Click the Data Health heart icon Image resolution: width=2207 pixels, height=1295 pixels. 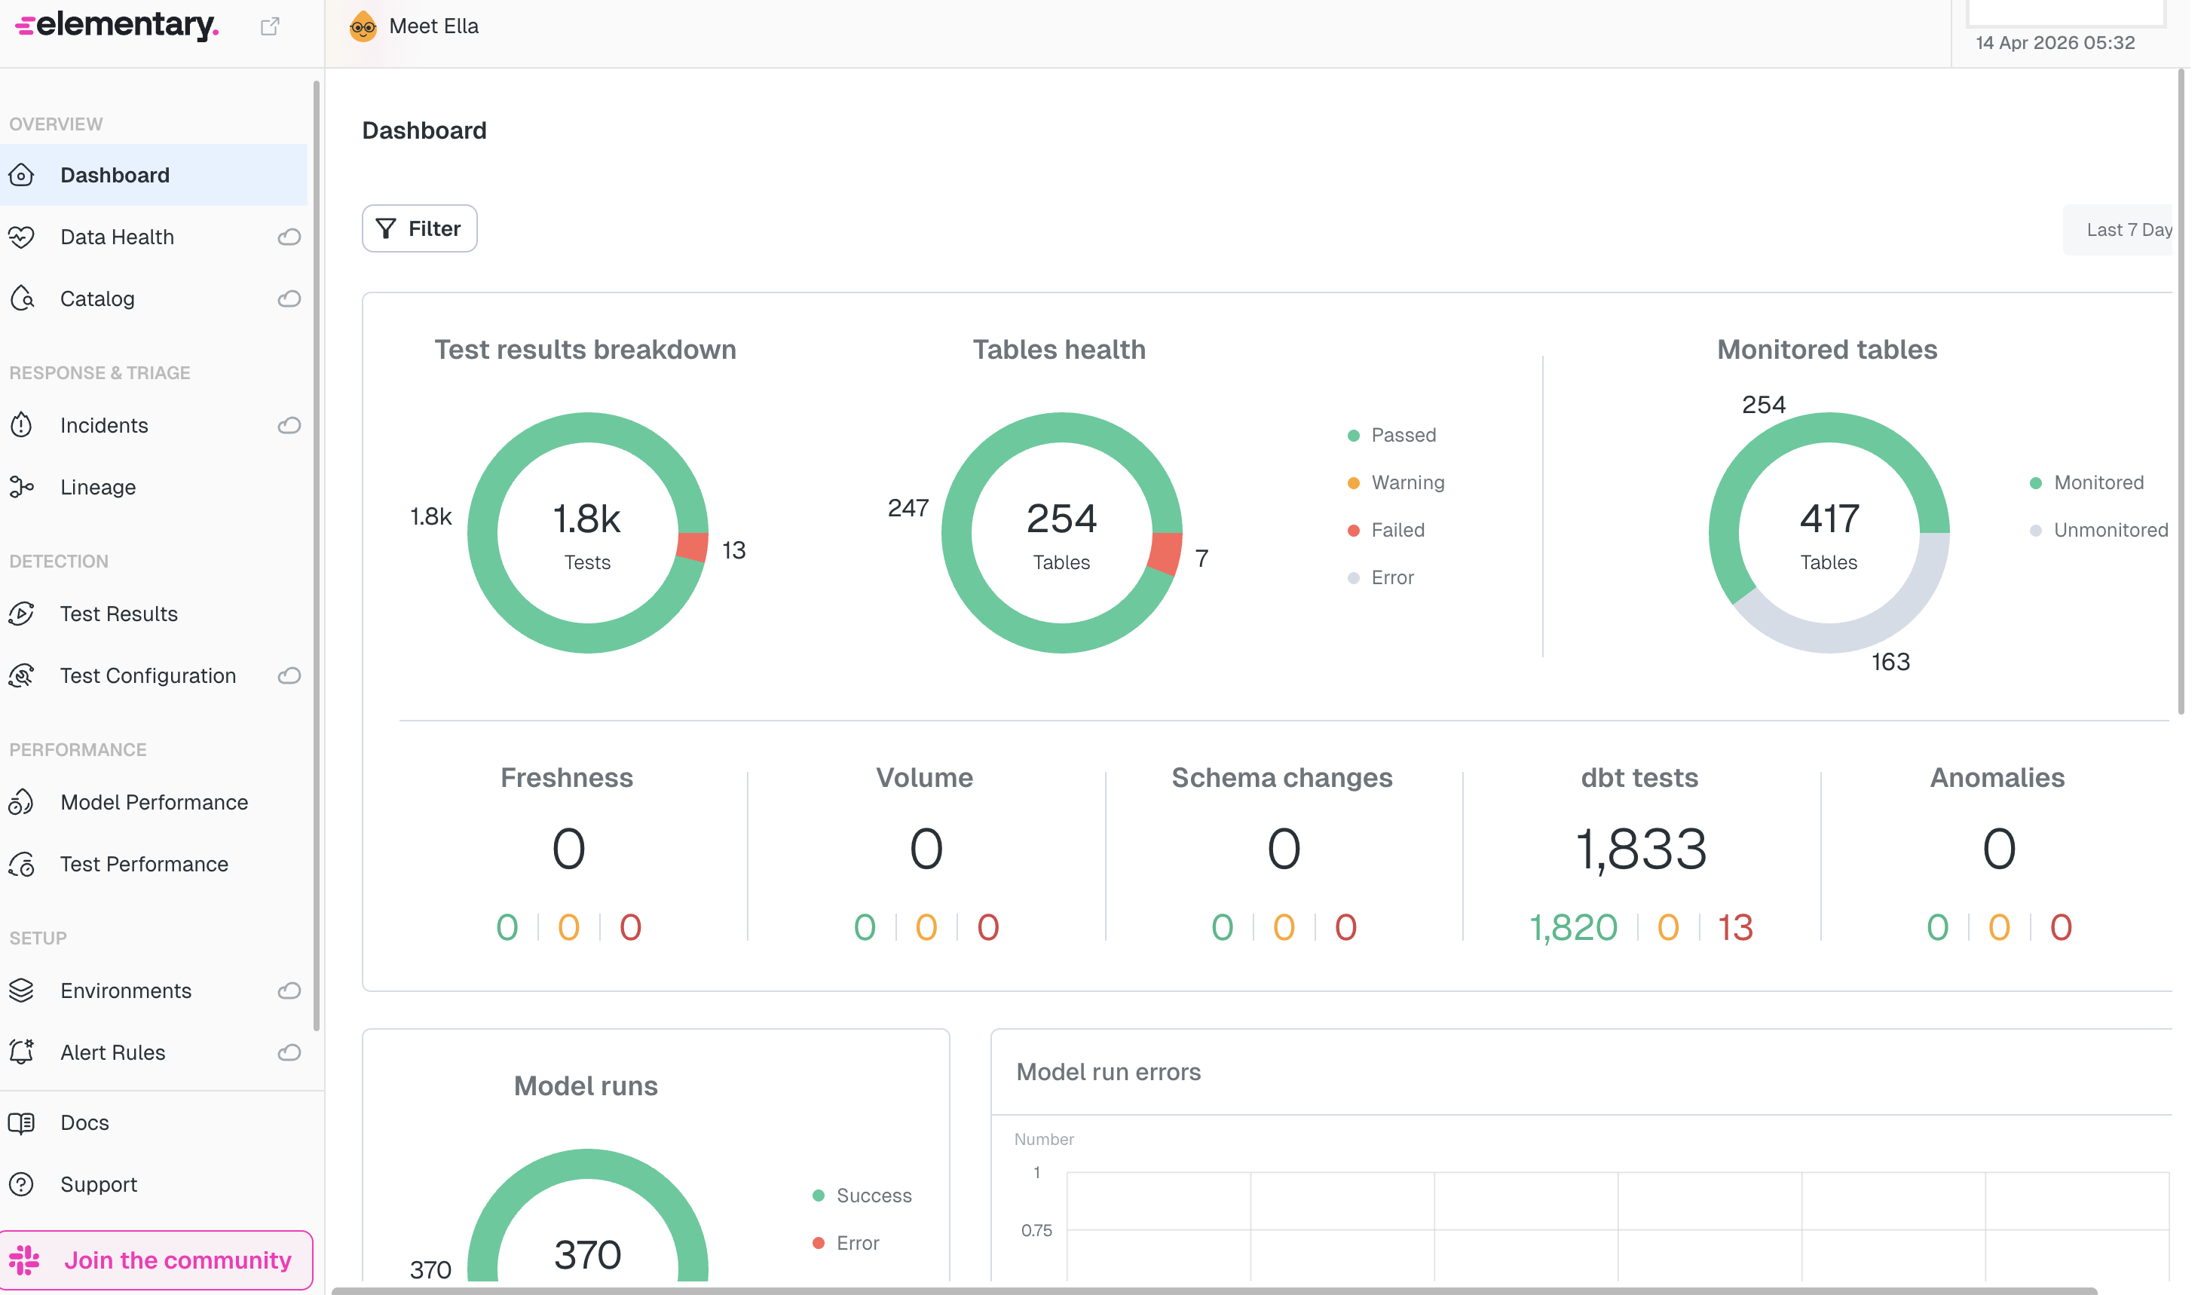click(22, 237)
